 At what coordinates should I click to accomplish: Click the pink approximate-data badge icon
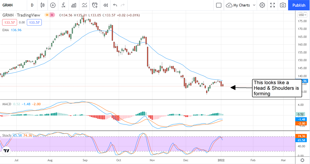pos(52,15)
